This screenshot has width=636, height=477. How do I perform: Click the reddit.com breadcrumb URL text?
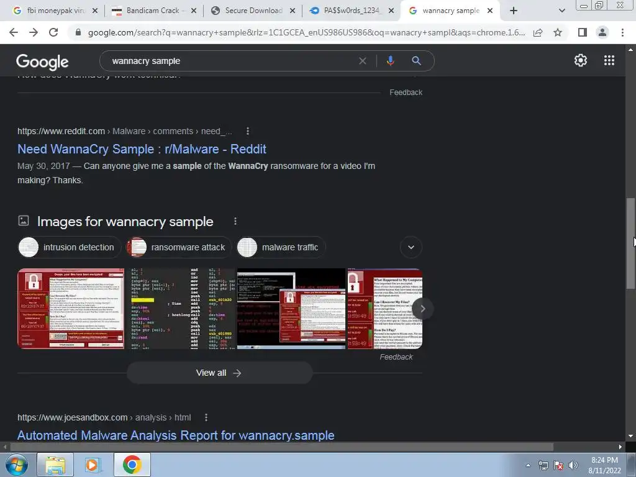point(61,131)
